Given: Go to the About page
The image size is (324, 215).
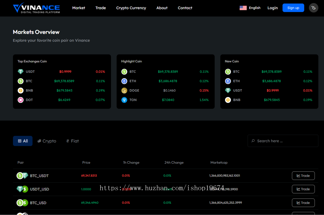Looking at the screenshot, I should click(162, 8).
